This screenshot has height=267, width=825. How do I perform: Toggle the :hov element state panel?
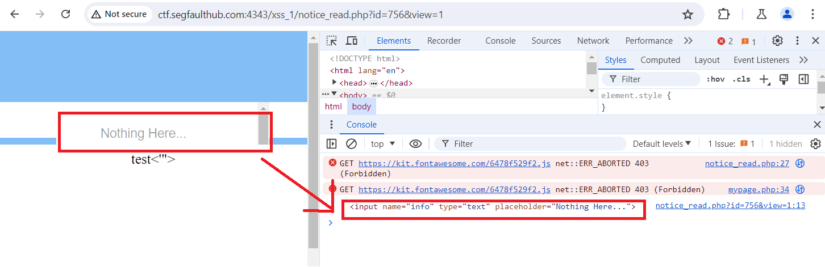(715, 79)
